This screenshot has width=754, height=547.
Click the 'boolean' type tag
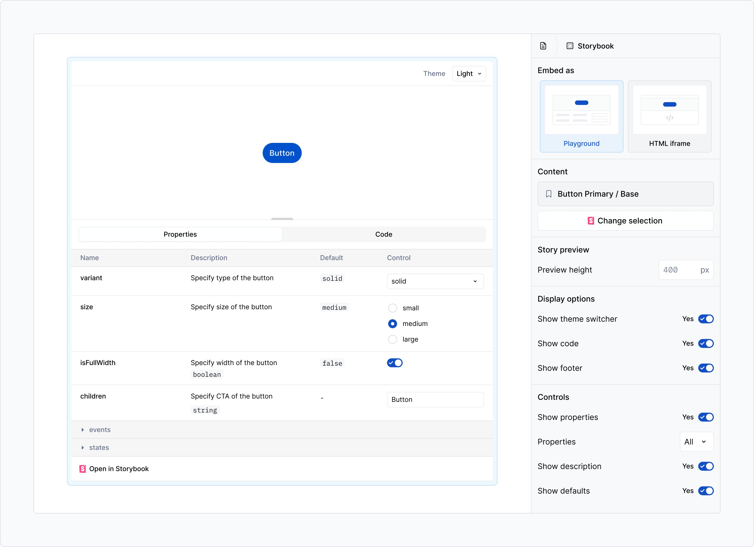pos(207,375)
